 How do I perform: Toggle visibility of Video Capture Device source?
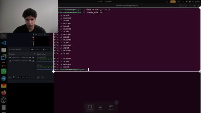tap(30, 57)
